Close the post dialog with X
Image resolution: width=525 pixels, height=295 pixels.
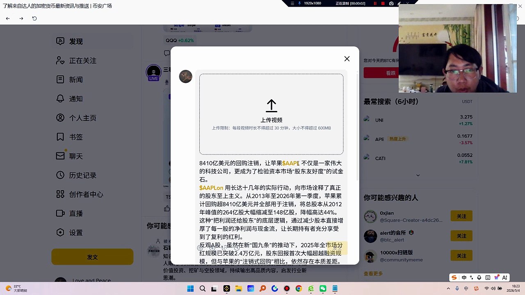pos(347,59)
